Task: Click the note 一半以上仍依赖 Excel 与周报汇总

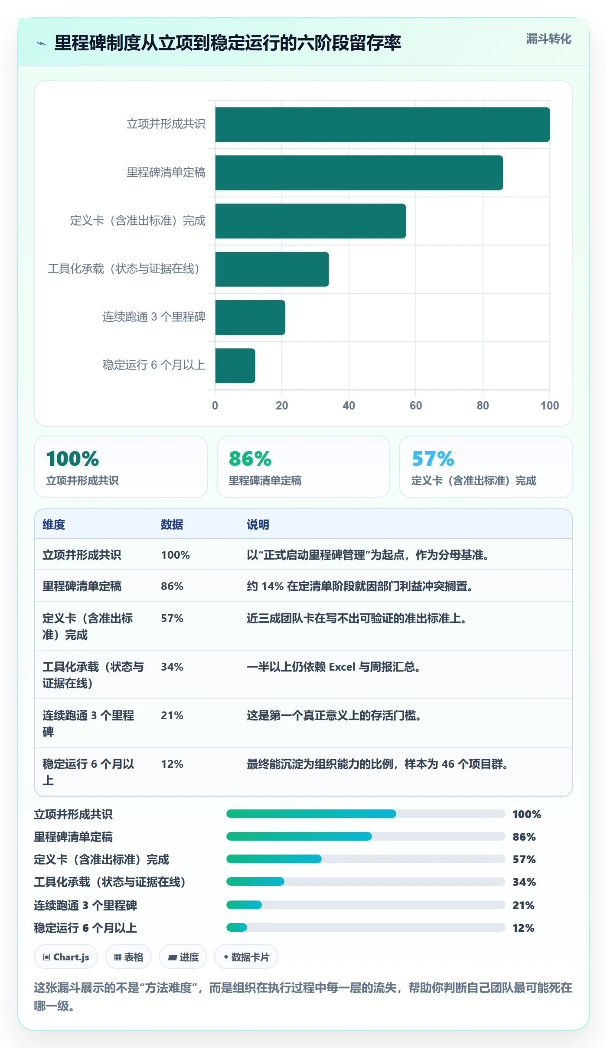Action: (x=333, y=667)
